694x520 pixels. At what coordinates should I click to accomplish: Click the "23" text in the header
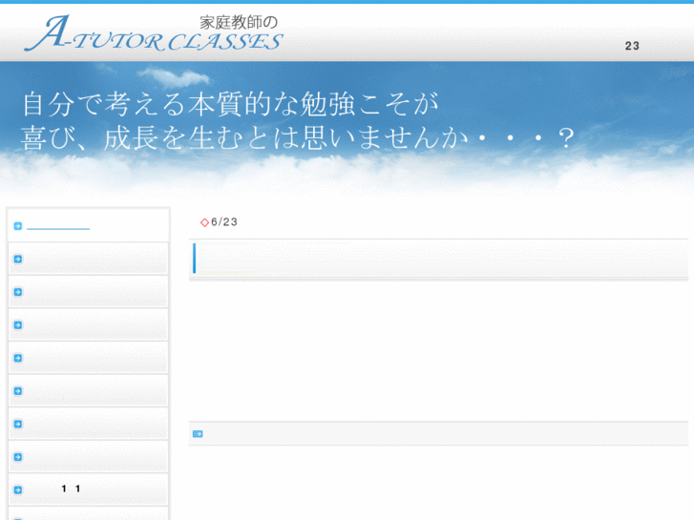point(632,46)
